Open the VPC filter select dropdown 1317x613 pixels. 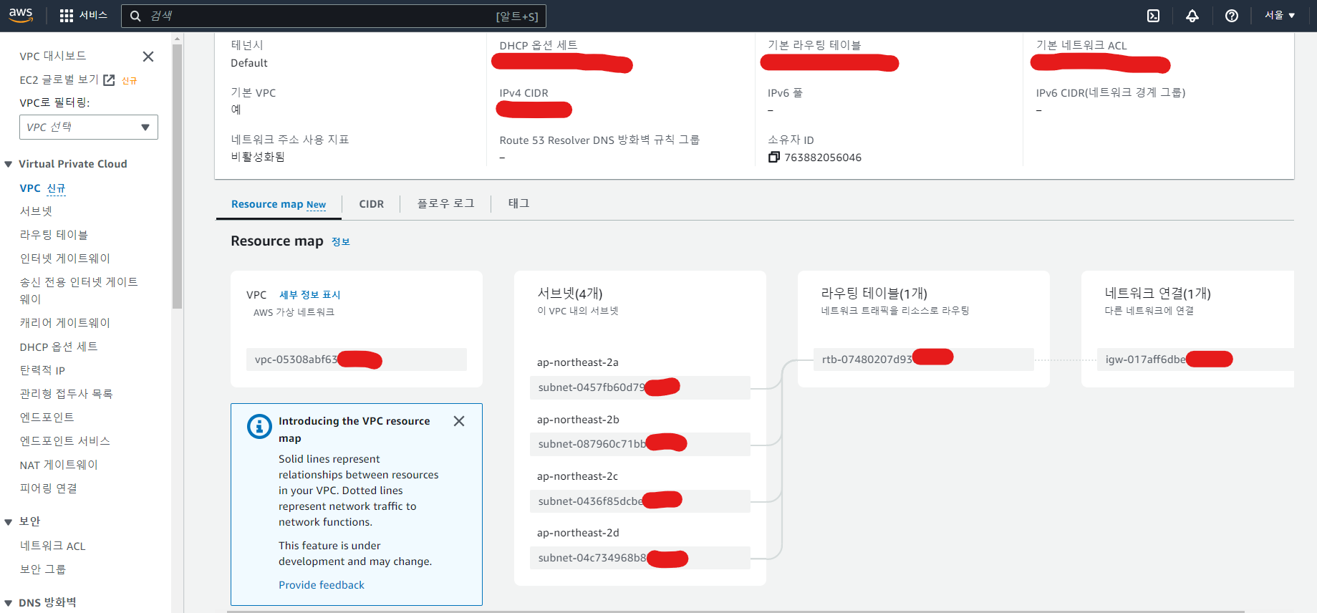(89, 127)
